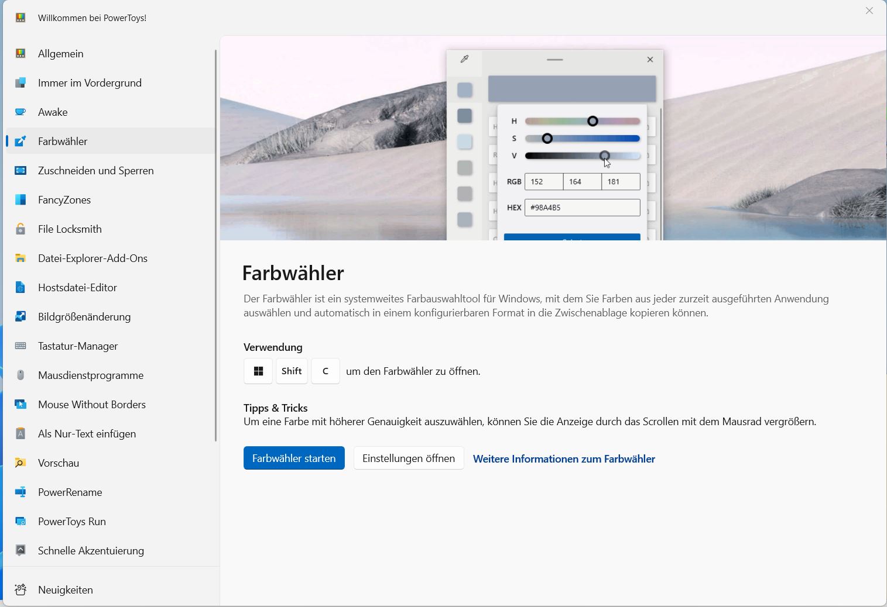Go to Als Nur-Text einfügen
Image resolution: width=887 pixels, height=607 pixels.
111,433
